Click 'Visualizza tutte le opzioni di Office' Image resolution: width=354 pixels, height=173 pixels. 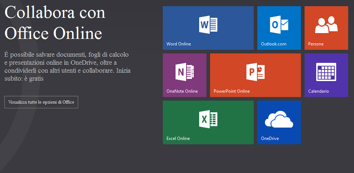pyautogui.click(x=41, y=102)
